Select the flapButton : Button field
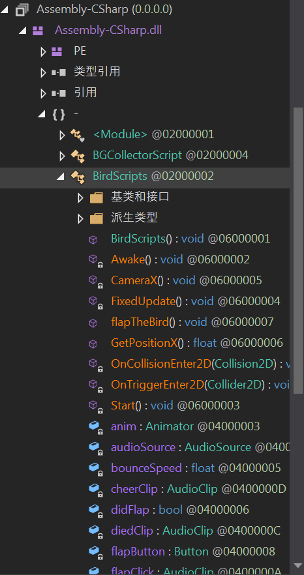Viewport: 304px width, 575px height. pos(192,552)
